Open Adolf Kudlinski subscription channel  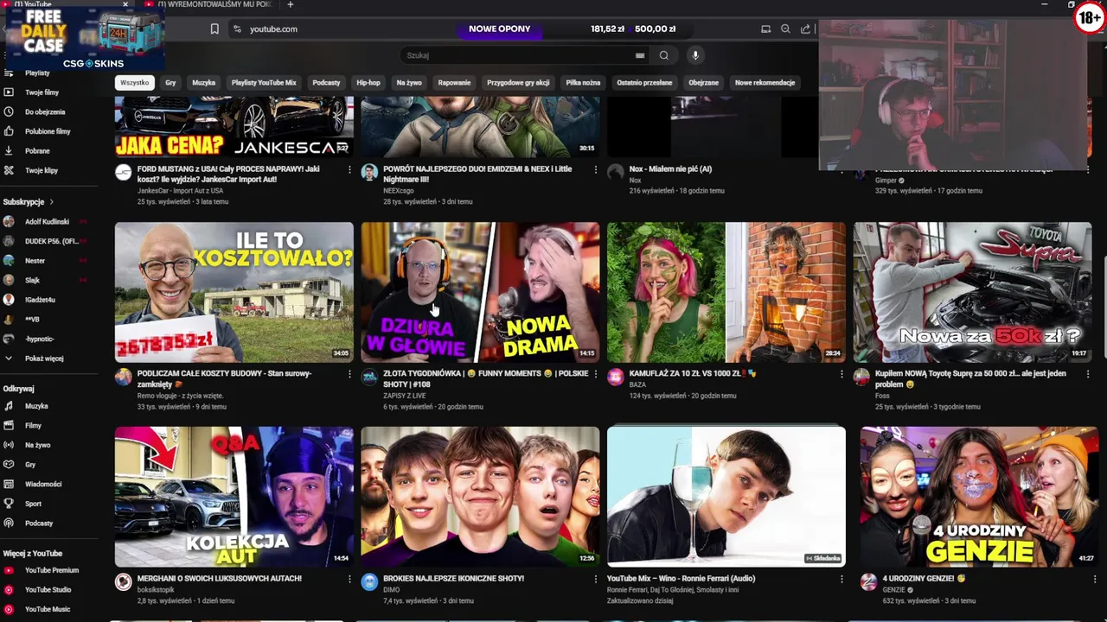48,222
